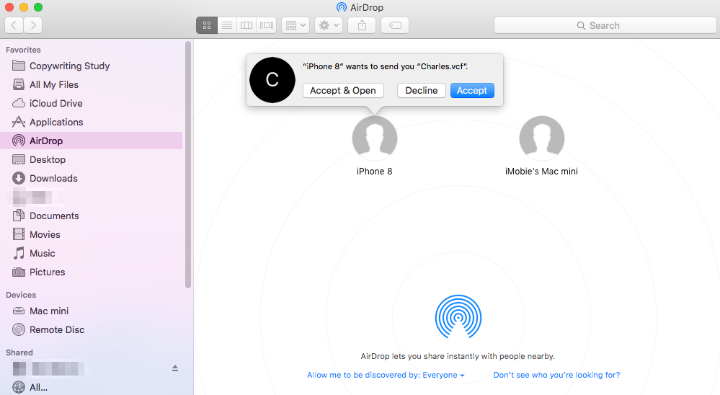
Task: Switch to list view
Action: point(227,25)
